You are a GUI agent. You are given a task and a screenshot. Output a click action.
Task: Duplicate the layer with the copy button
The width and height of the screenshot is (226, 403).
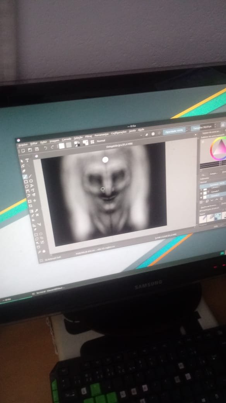click(207, 201)
